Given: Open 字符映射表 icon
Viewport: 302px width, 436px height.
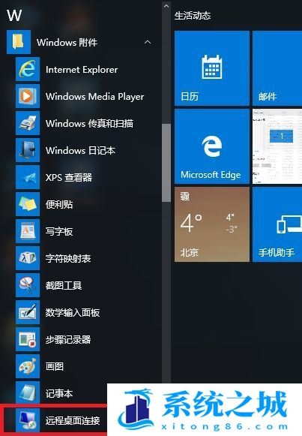Looking at the screenshot, I should [x=28, y=257].
